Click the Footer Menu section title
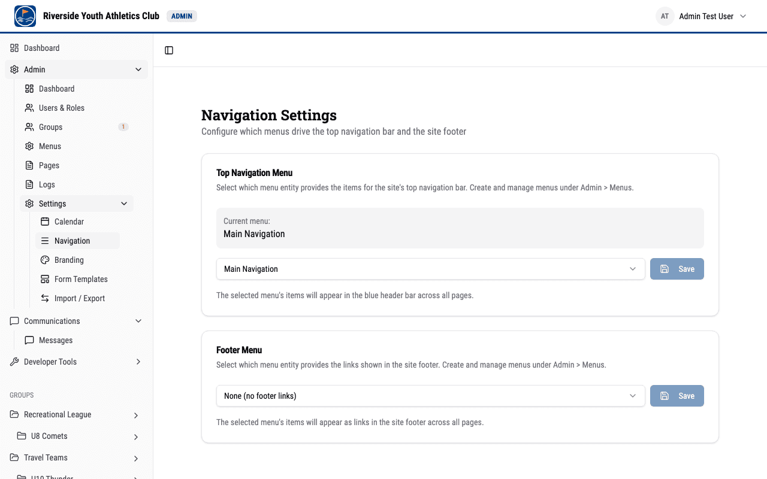767x479 pixels. pyautogui.click(x=239, y=350)
